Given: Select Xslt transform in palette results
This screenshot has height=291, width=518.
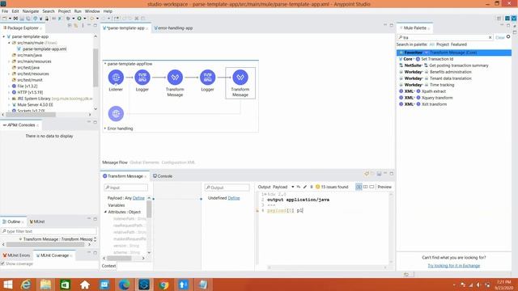Looking at the screenshot, I should tap(434, 104).
